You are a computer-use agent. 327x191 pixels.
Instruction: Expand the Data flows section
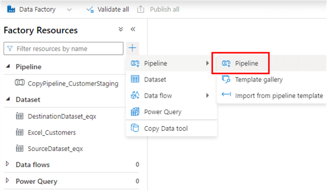[x=8, y=164]
